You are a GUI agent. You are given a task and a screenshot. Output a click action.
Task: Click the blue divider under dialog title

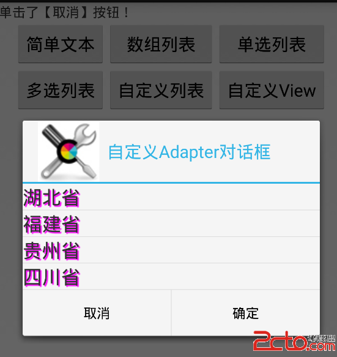coord(171,182)
